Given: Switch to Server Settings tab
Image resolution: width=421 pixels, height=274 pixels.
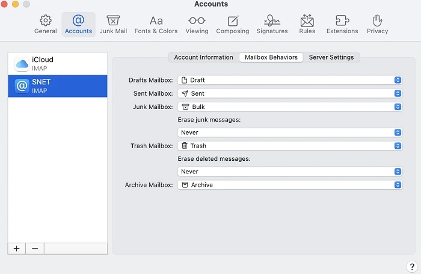Looking at the screenshot, I should coord(331,57).
